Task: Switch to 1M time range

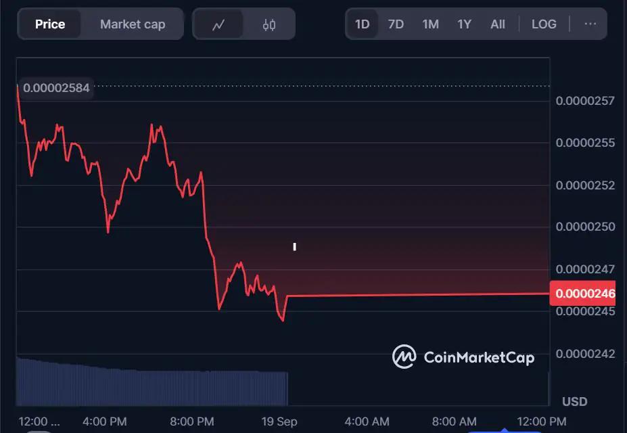Action: (430, 24)
